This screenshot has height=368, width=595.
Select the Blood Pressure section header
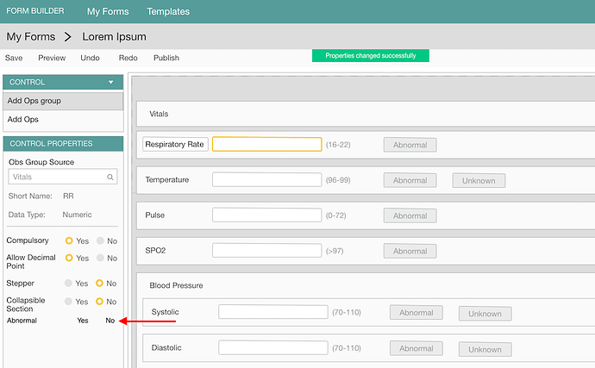(176, 285)
